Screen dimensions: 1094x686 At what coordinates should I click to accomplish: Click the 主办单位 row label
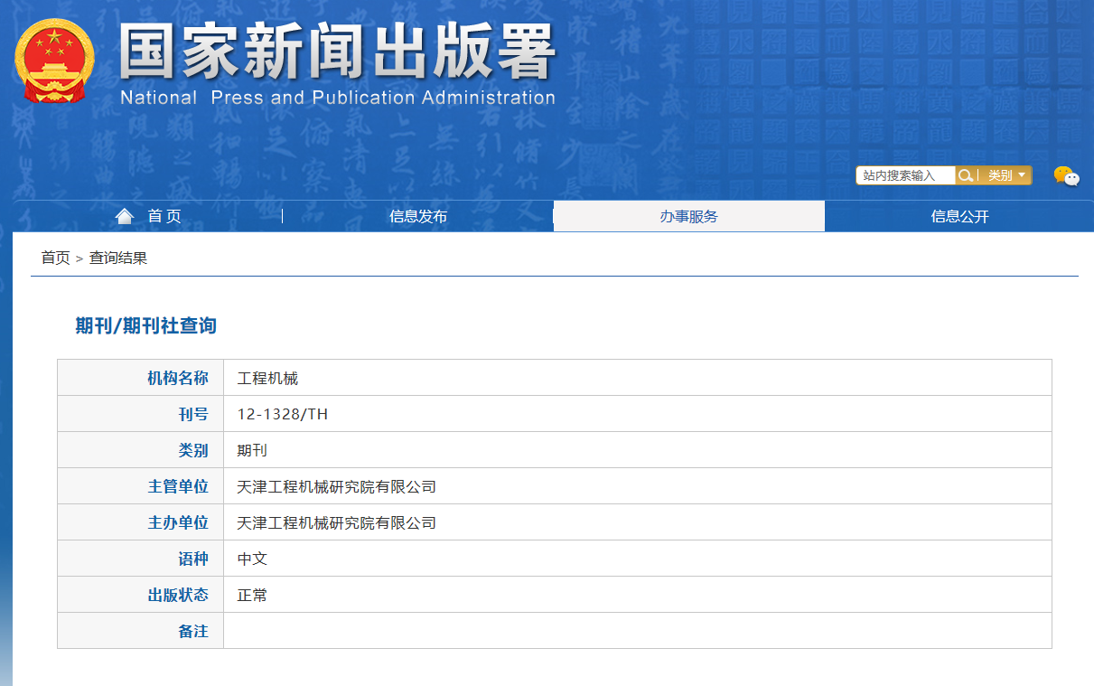178,522
